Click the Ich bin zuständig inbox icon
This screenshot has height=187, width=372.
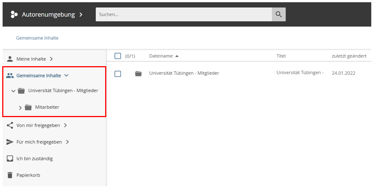point(10,159)
